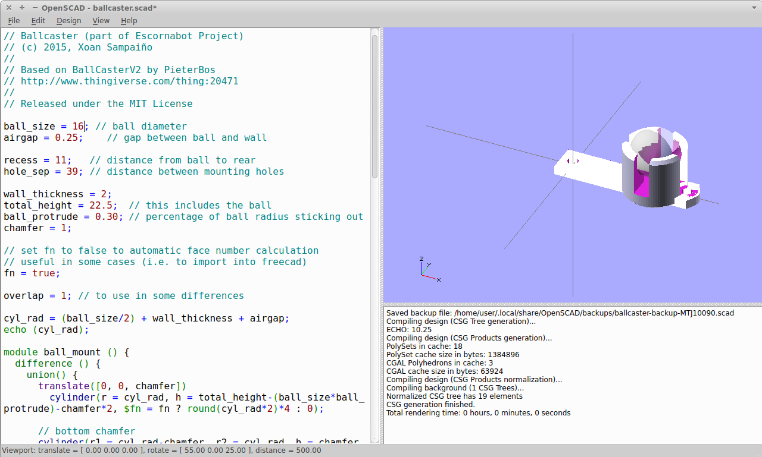This screenshot has width=762, height=457.
Task: Click 'Total rendering time' console line
Action: 478,412
